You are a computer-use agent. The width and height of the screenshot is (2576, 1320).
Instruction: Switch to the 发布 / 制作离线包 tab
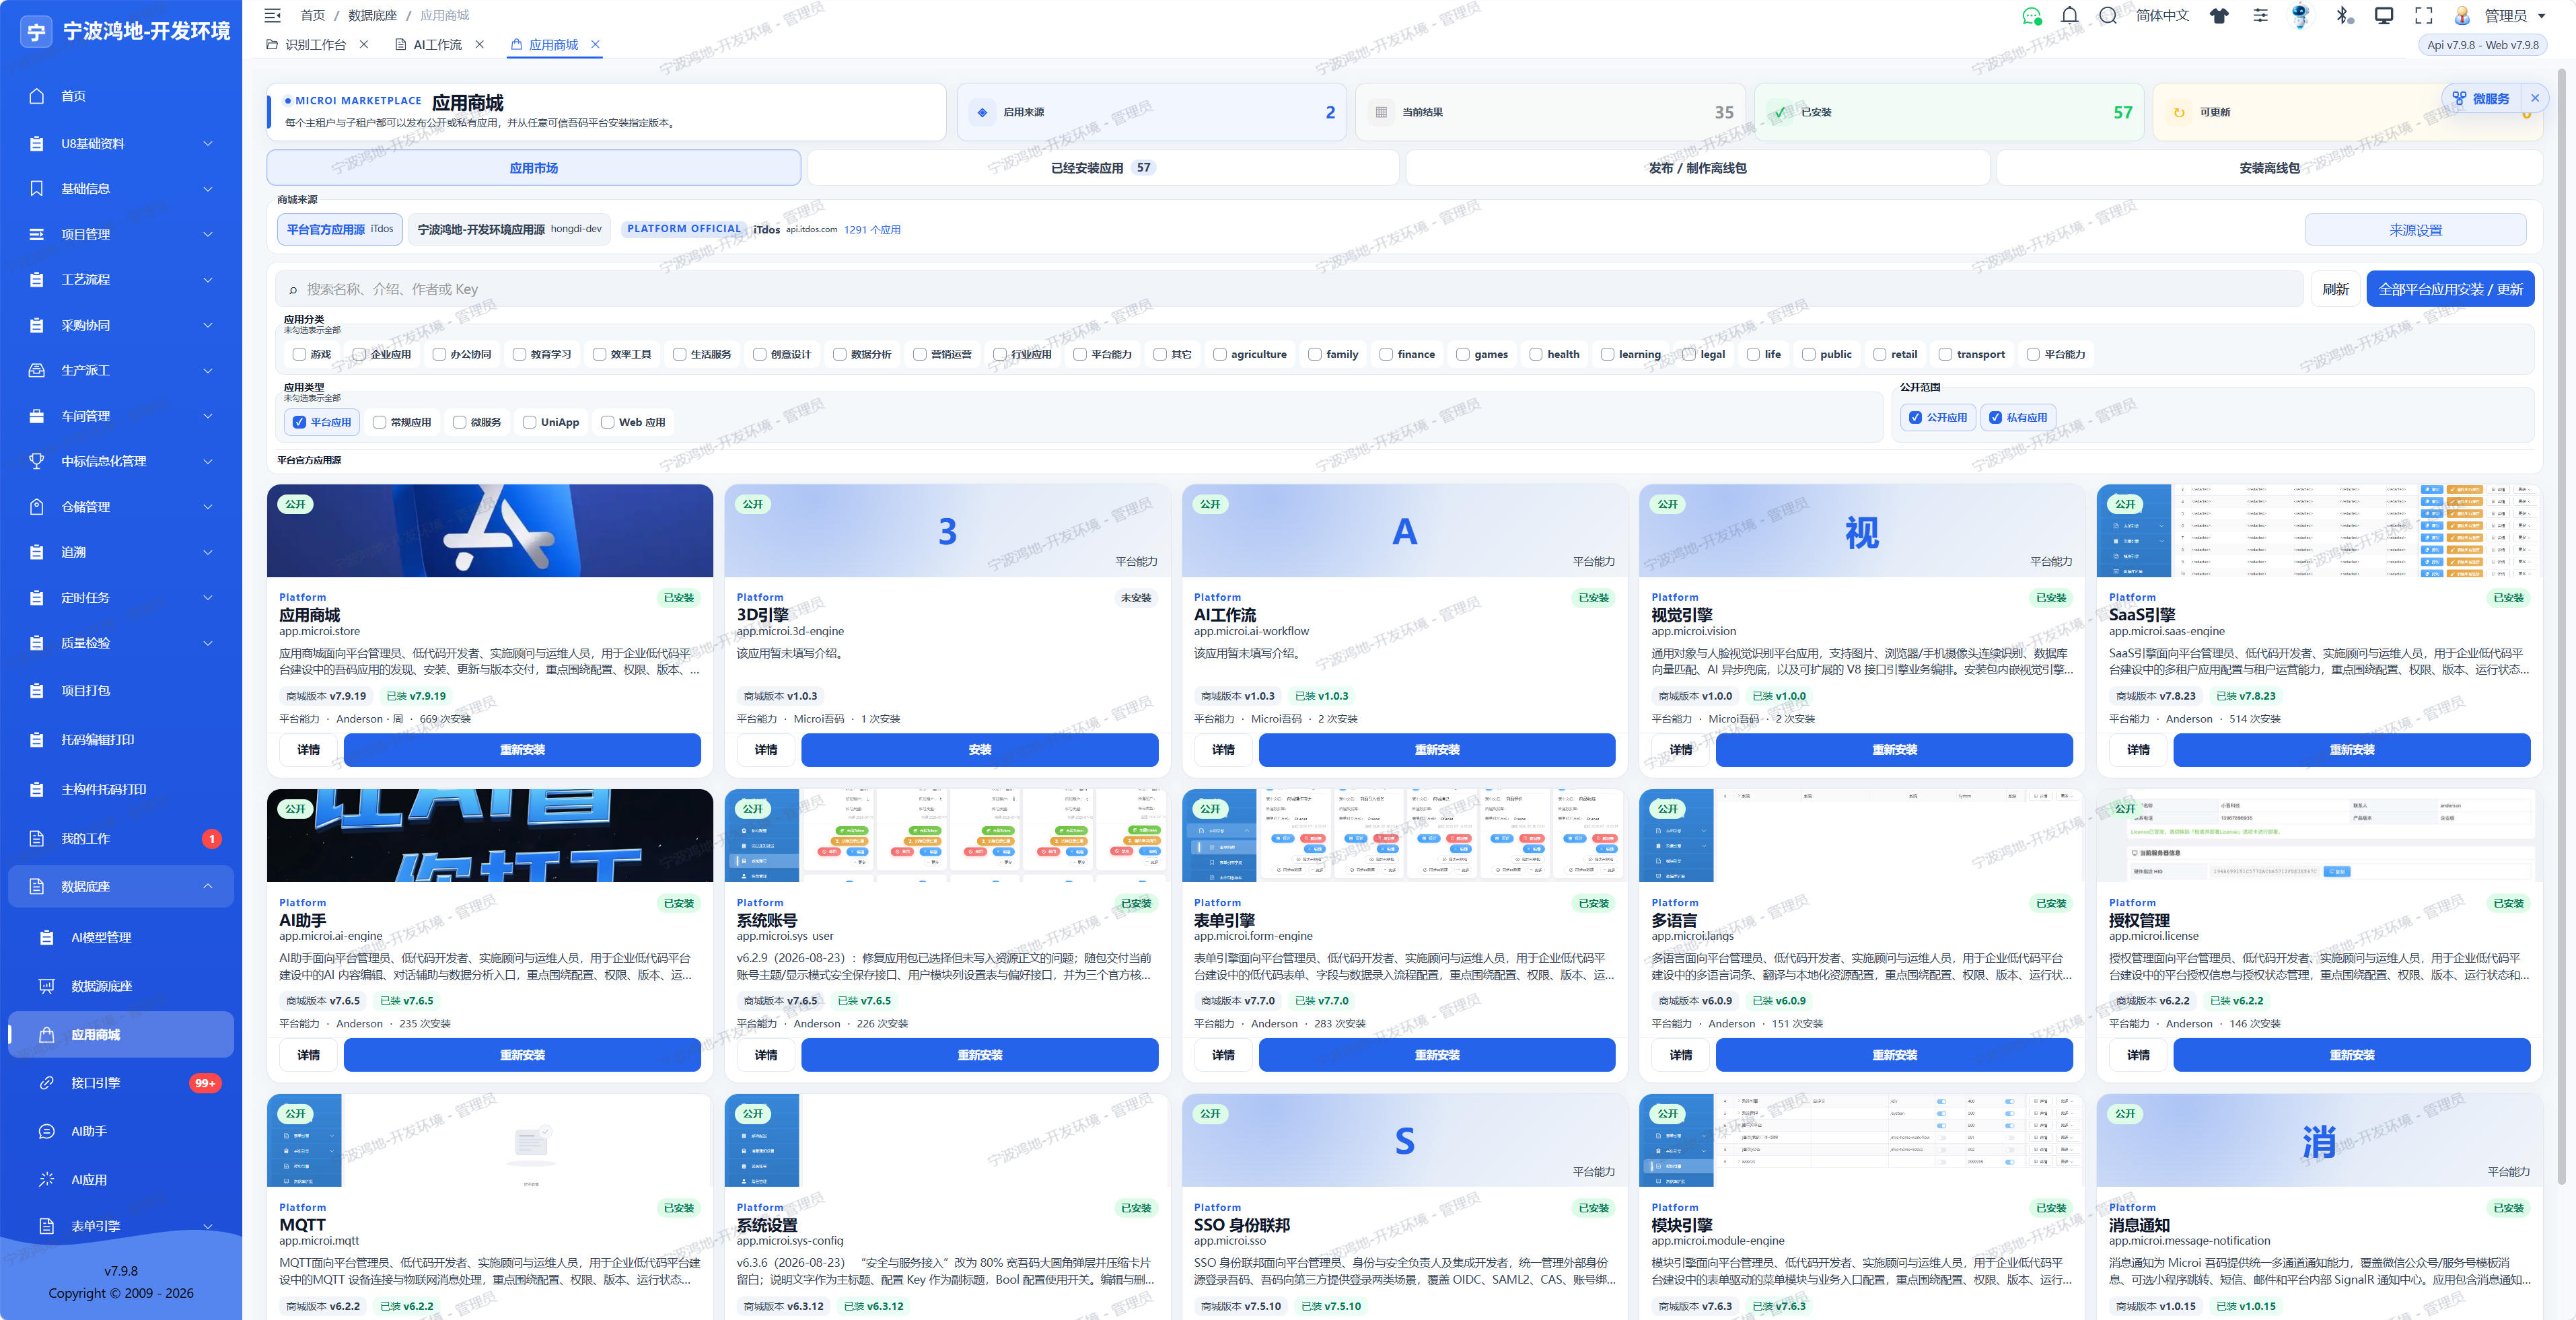pos(1697,168)
